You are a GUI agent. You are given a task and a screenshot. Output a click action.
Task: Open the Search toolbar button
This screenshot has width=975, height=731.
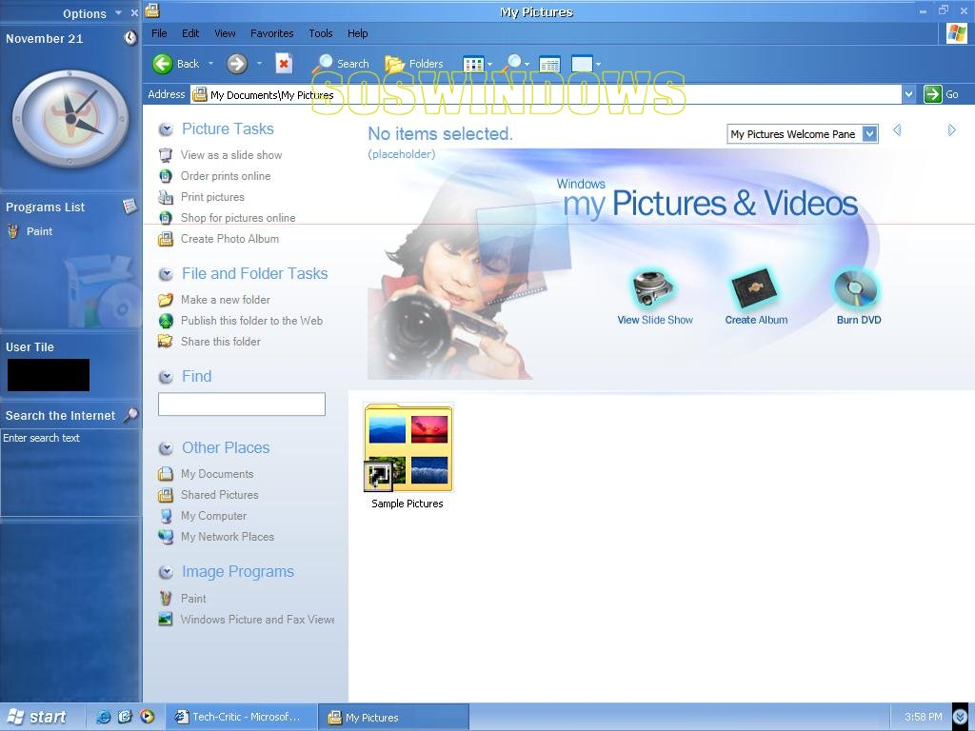point(341,63)
